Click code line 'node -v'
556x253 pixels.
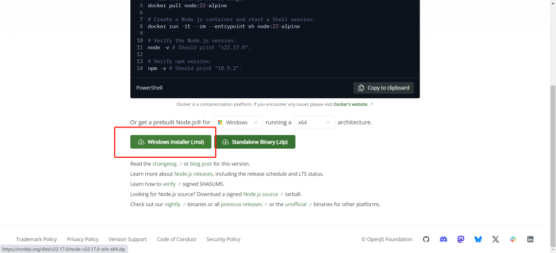pyautogui.click(x=199, y=47)
